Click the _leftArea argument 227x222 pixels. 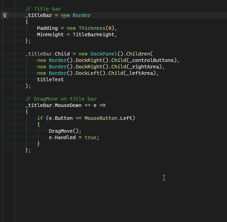[x=140, y=73]
